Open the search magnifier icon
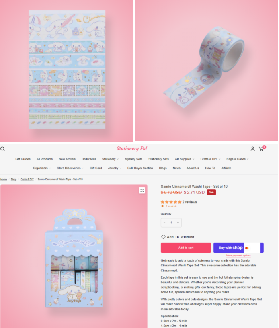Image resolution: width=279 pixels, height=328 pixels. [2, 149]
